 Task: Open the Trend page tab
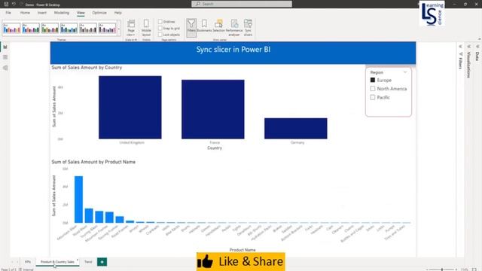pyautogui.click(x=88, y=262)
